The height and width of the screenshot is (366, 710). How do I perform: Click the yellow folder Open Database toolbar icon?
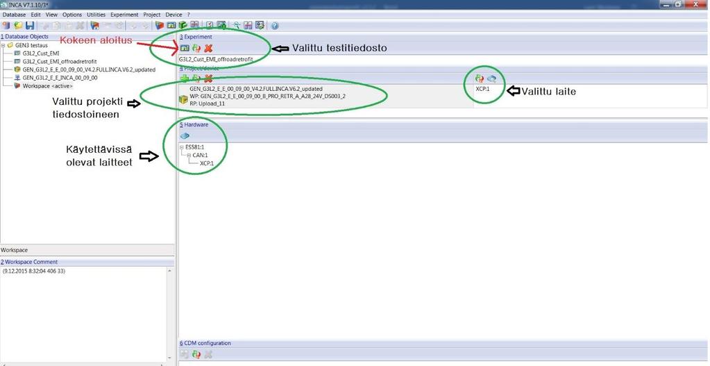tap(18, 26)
